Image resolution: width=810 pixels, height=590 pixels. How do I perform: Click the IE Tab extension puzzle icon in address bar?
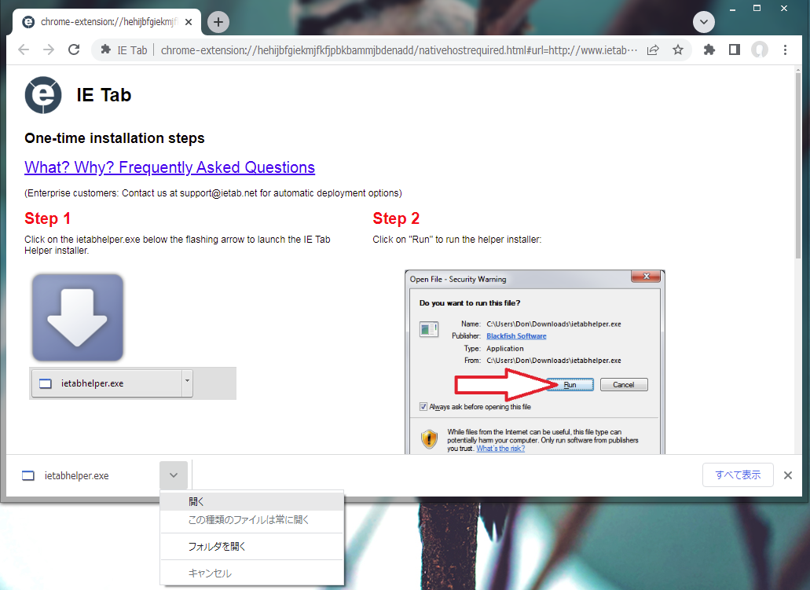tap(106, 49)
